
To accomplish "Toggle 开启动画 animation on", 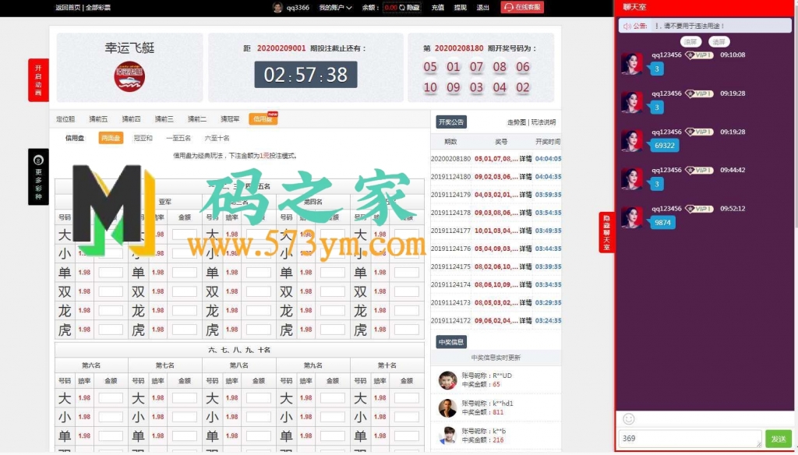I will 38,80.
